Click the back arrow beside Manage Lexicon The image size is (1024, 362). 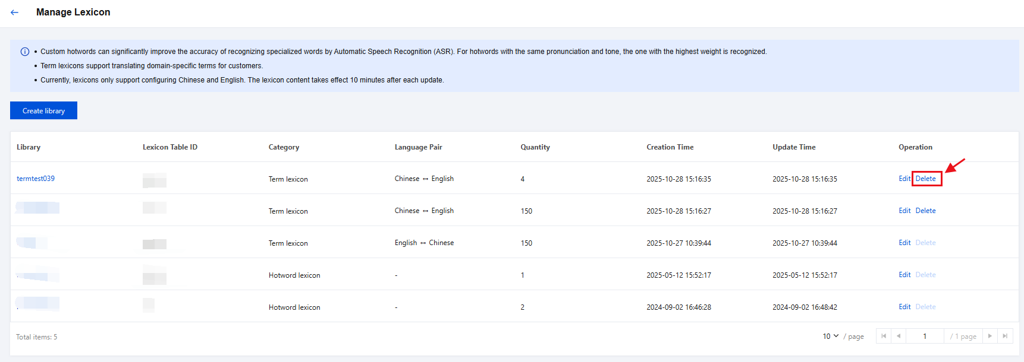coord(15,12)
